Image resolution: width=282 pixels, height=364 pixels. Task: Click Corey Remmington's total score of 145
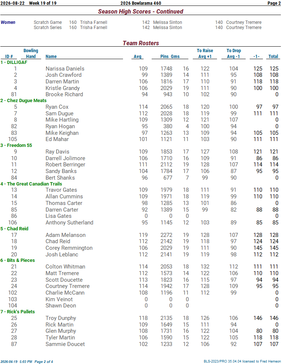coord(273,248)
